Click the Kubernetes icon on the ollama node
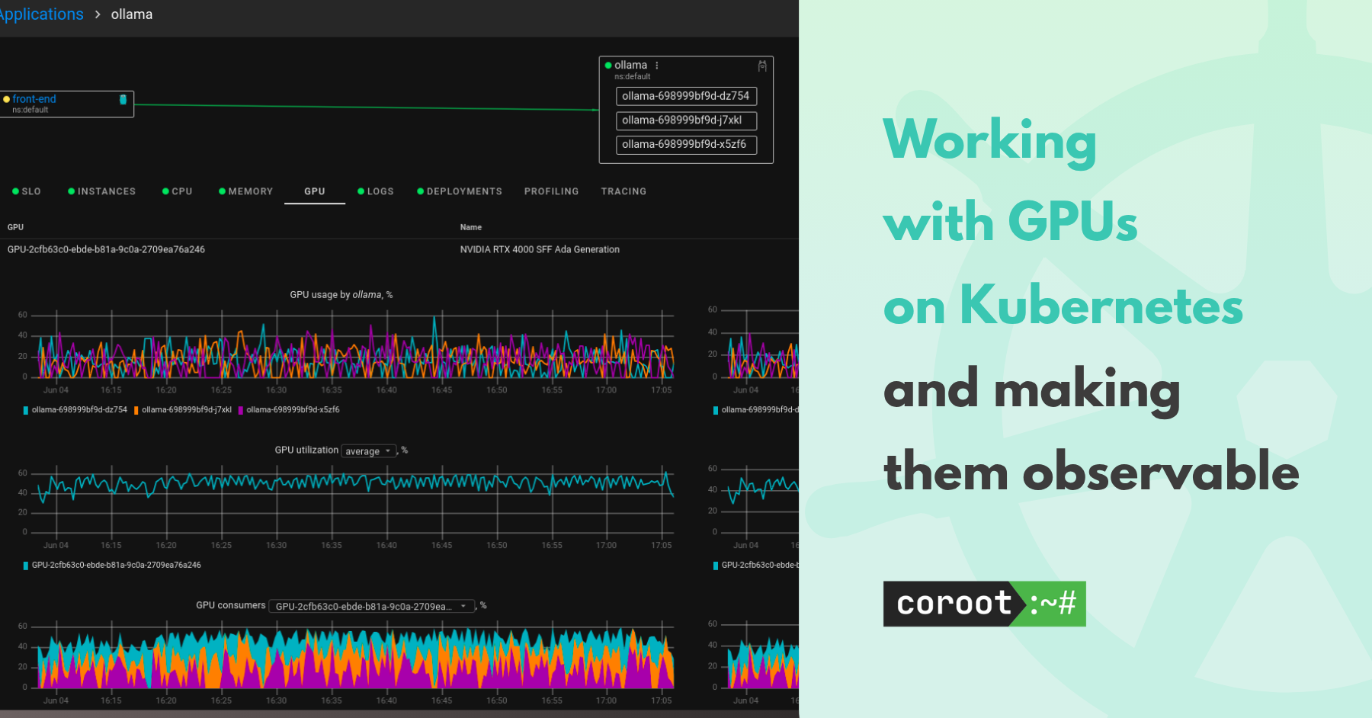1372x718 pixels. tap(762, 66)
